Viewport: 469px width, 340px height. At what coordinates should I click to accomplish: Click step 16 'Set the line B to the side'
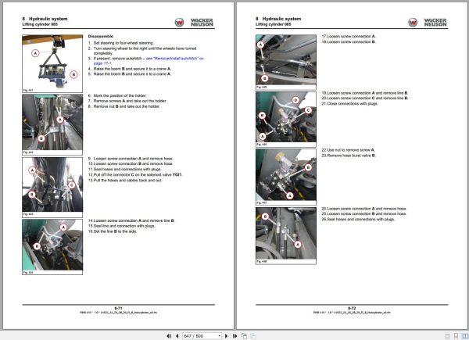point(113,231)
